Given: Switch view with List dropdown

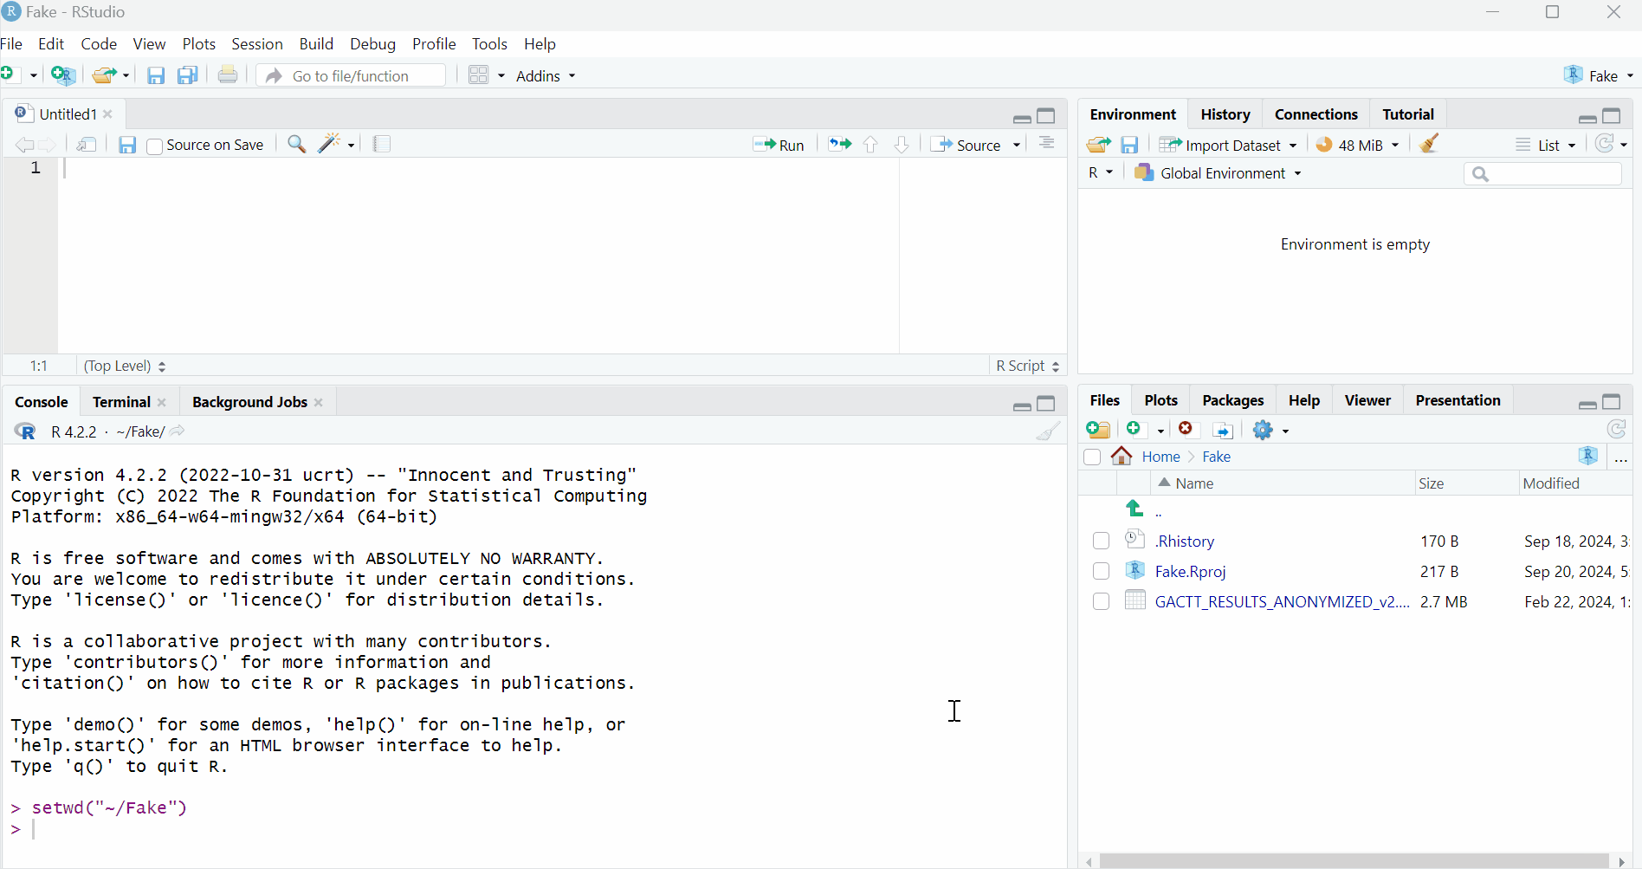Looking at the screenshot, I should coord(1546,145).
